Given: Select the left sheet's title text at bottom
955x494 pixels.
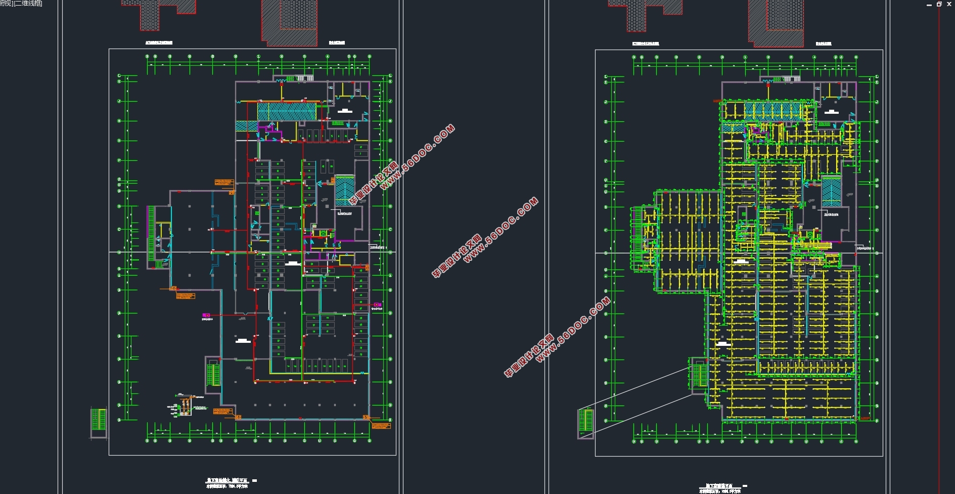Looking at the screenshot, I should 228,480.
